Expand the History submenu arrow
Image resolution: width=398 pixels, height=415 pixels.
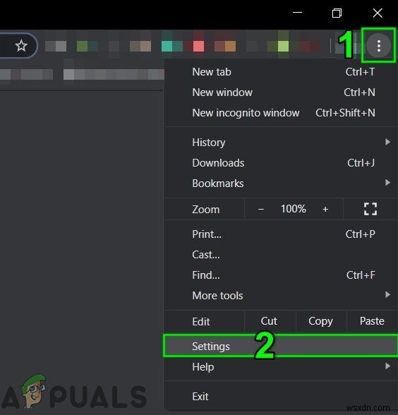387,142
